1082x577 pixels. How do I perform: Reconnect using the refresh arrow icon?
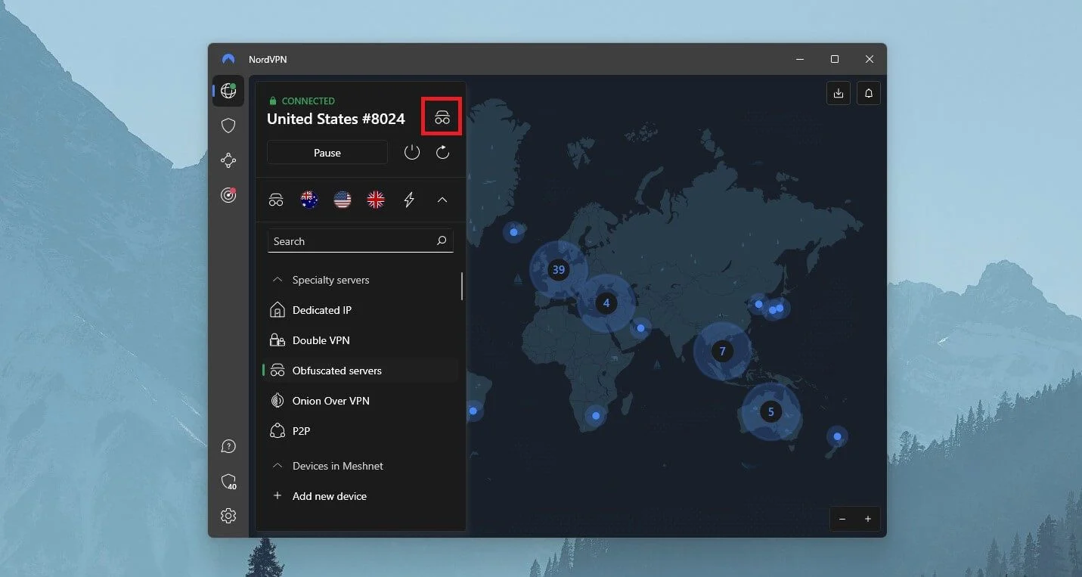pos(443,153)
